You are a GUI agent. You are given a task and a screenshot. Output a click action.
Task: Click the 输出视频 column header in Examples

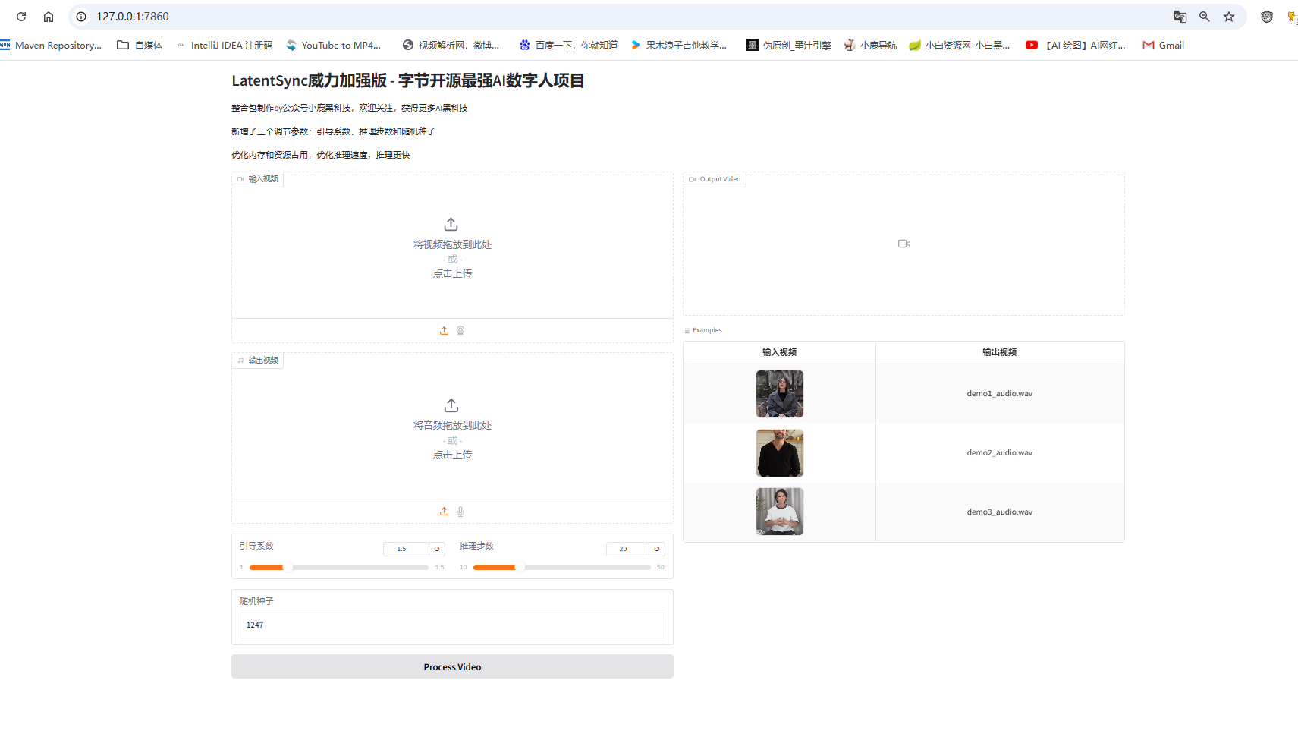tap(999, 352)
